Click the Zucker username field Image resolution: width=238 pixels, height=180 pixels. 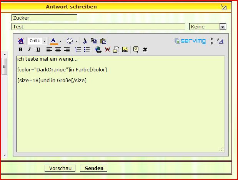44,18
